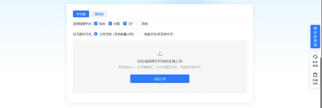
Task: Click the 批量采购 clipboard icon
Action: [315, 75]
